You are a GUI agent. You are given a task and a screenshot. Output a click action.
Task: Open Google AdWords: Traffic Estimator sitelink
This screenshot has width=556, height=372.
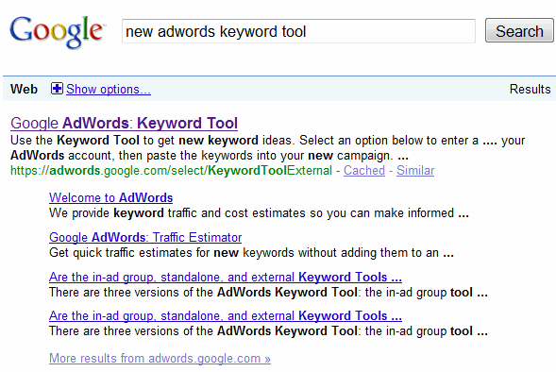pos(145,237)
